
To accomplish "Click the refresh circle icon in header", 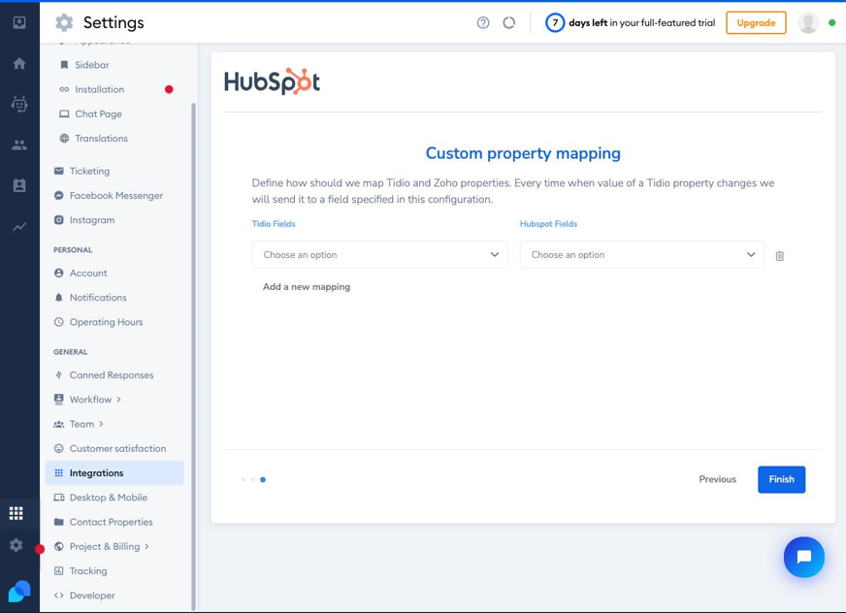I will pyautogui.click(x=508, y=22).
